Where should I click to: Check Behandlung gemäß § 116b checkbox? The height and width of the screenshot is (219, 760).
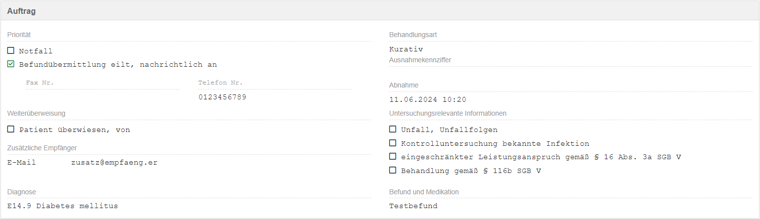[393, 170]
